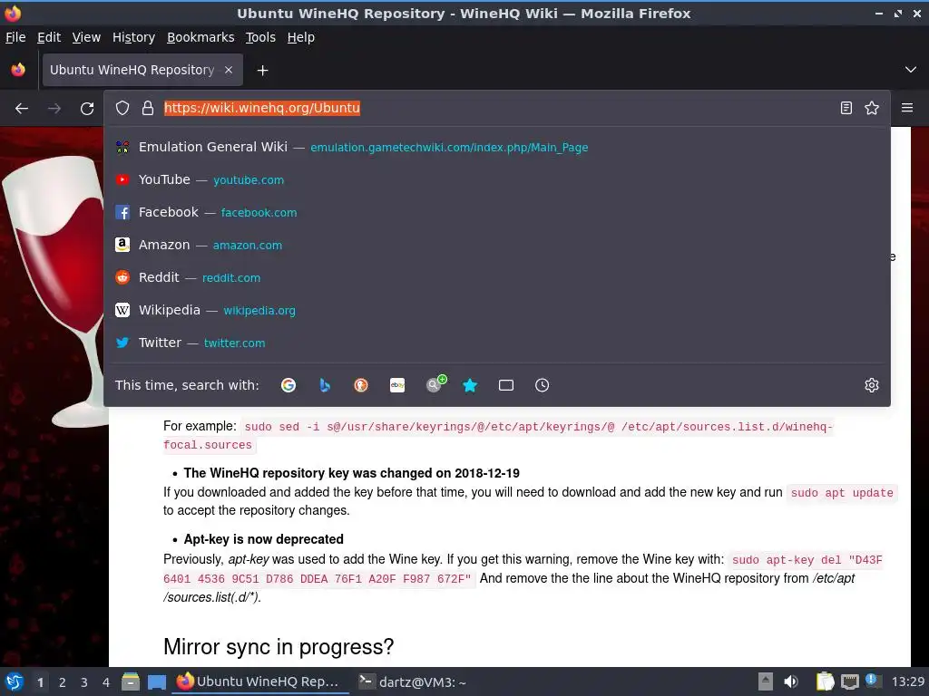Search this time with DuckDuckGo
The image size is (929, 696).
pos(361,385)
